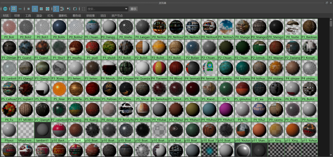Go to the 着色组 tab
Viewport: 333px width, 157px height.
[77, 16]
